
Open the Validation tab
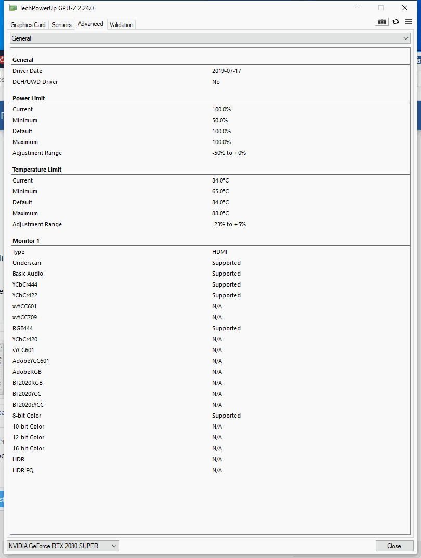tap(121, 25)
